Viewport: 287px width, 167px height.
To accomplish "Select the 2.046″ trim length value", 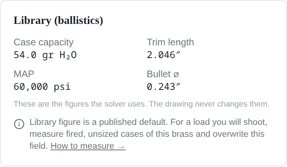I will 163,55.
